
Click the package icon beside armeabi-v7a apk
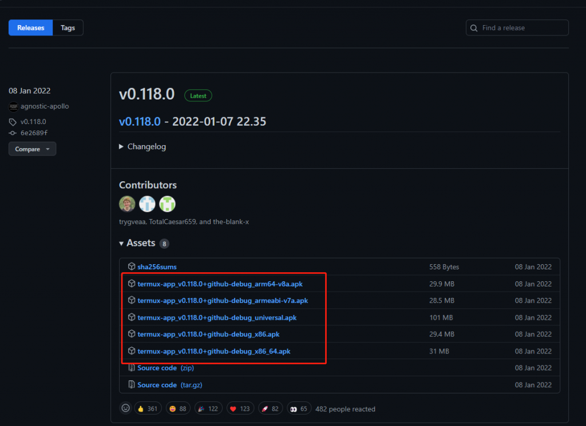click(x=132, y=300)
